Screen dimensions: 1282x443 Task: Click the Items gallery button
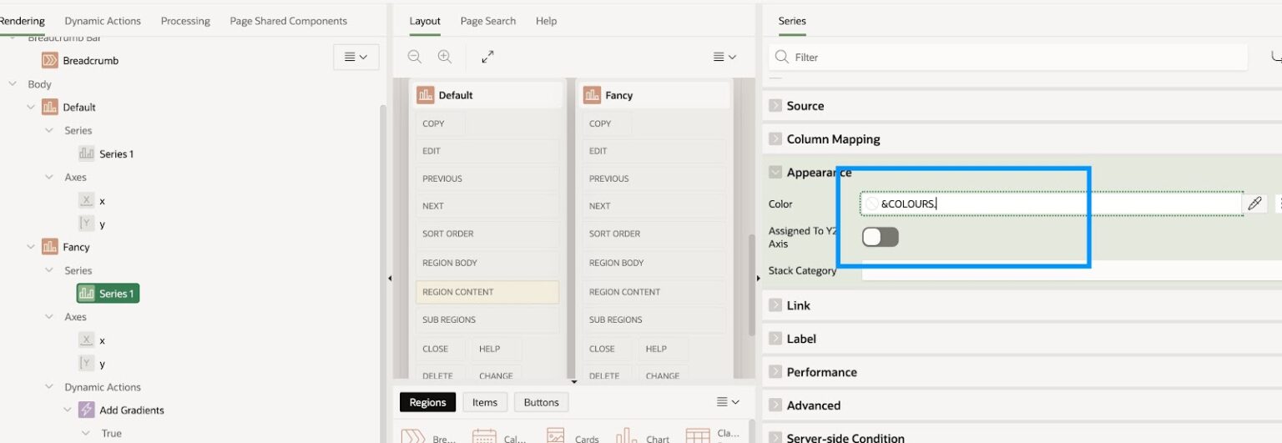click(485, 402)
